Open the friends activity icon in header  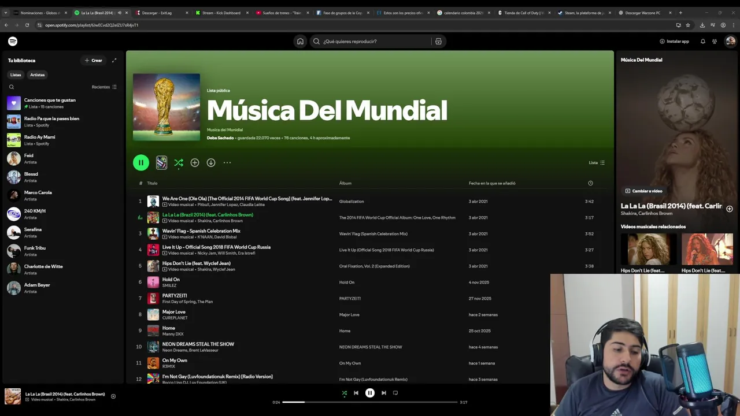click(715, 41)
